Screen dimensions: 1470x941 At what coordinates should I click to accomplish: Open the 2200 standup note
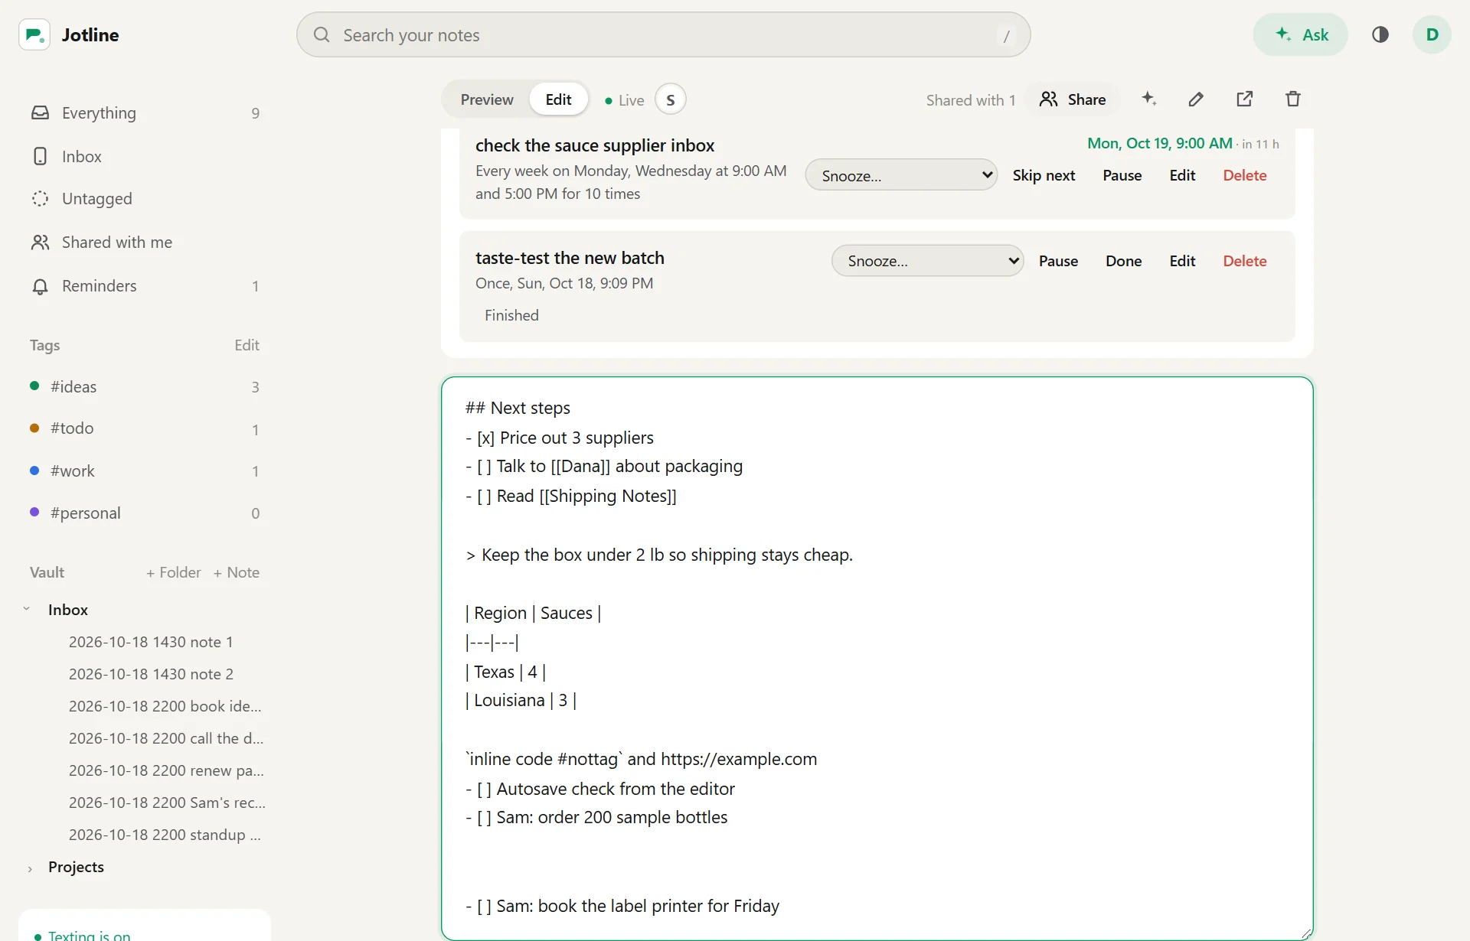(x=165, y=835)
